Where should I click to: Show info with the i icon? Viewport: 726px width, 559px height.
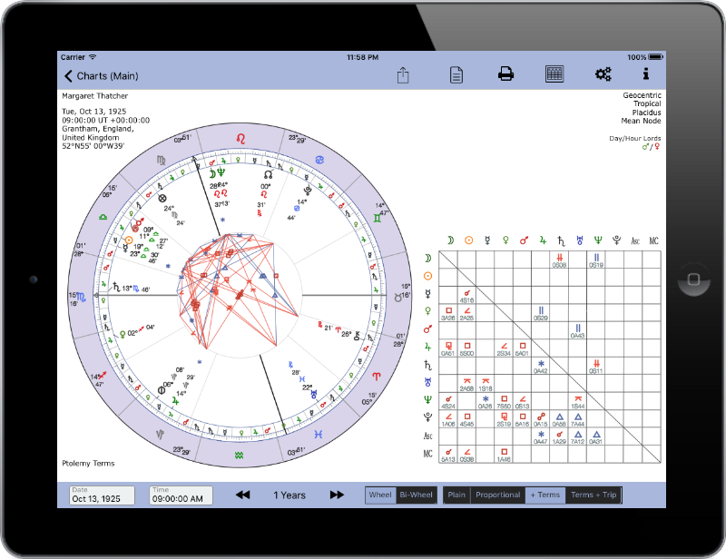tap(646, 74)
